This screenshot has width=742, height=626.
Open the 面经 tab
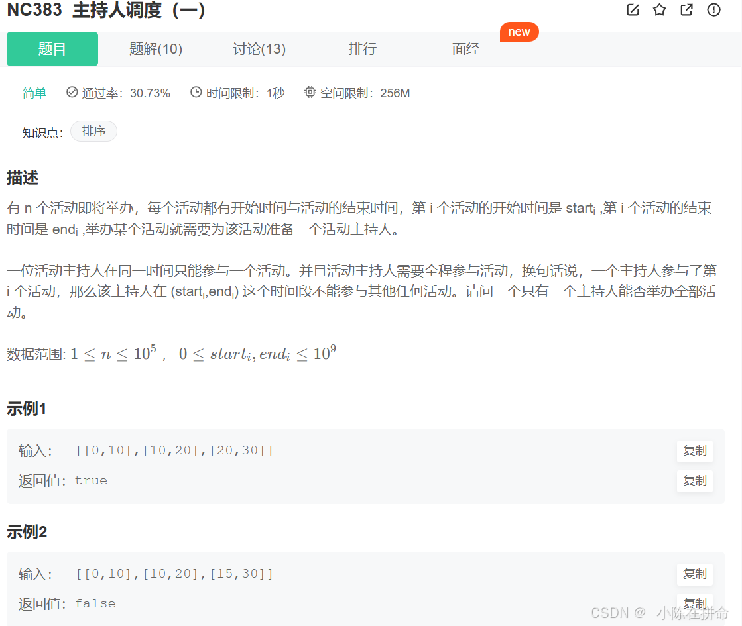466,49
